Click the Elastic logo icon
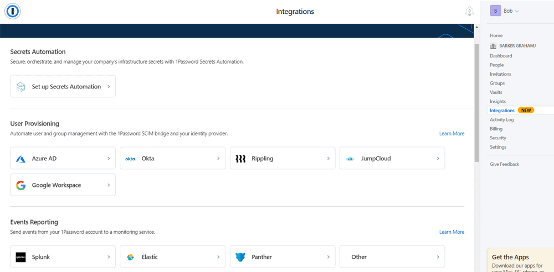This screenshot has width=554, height=272. click(130, 257)
